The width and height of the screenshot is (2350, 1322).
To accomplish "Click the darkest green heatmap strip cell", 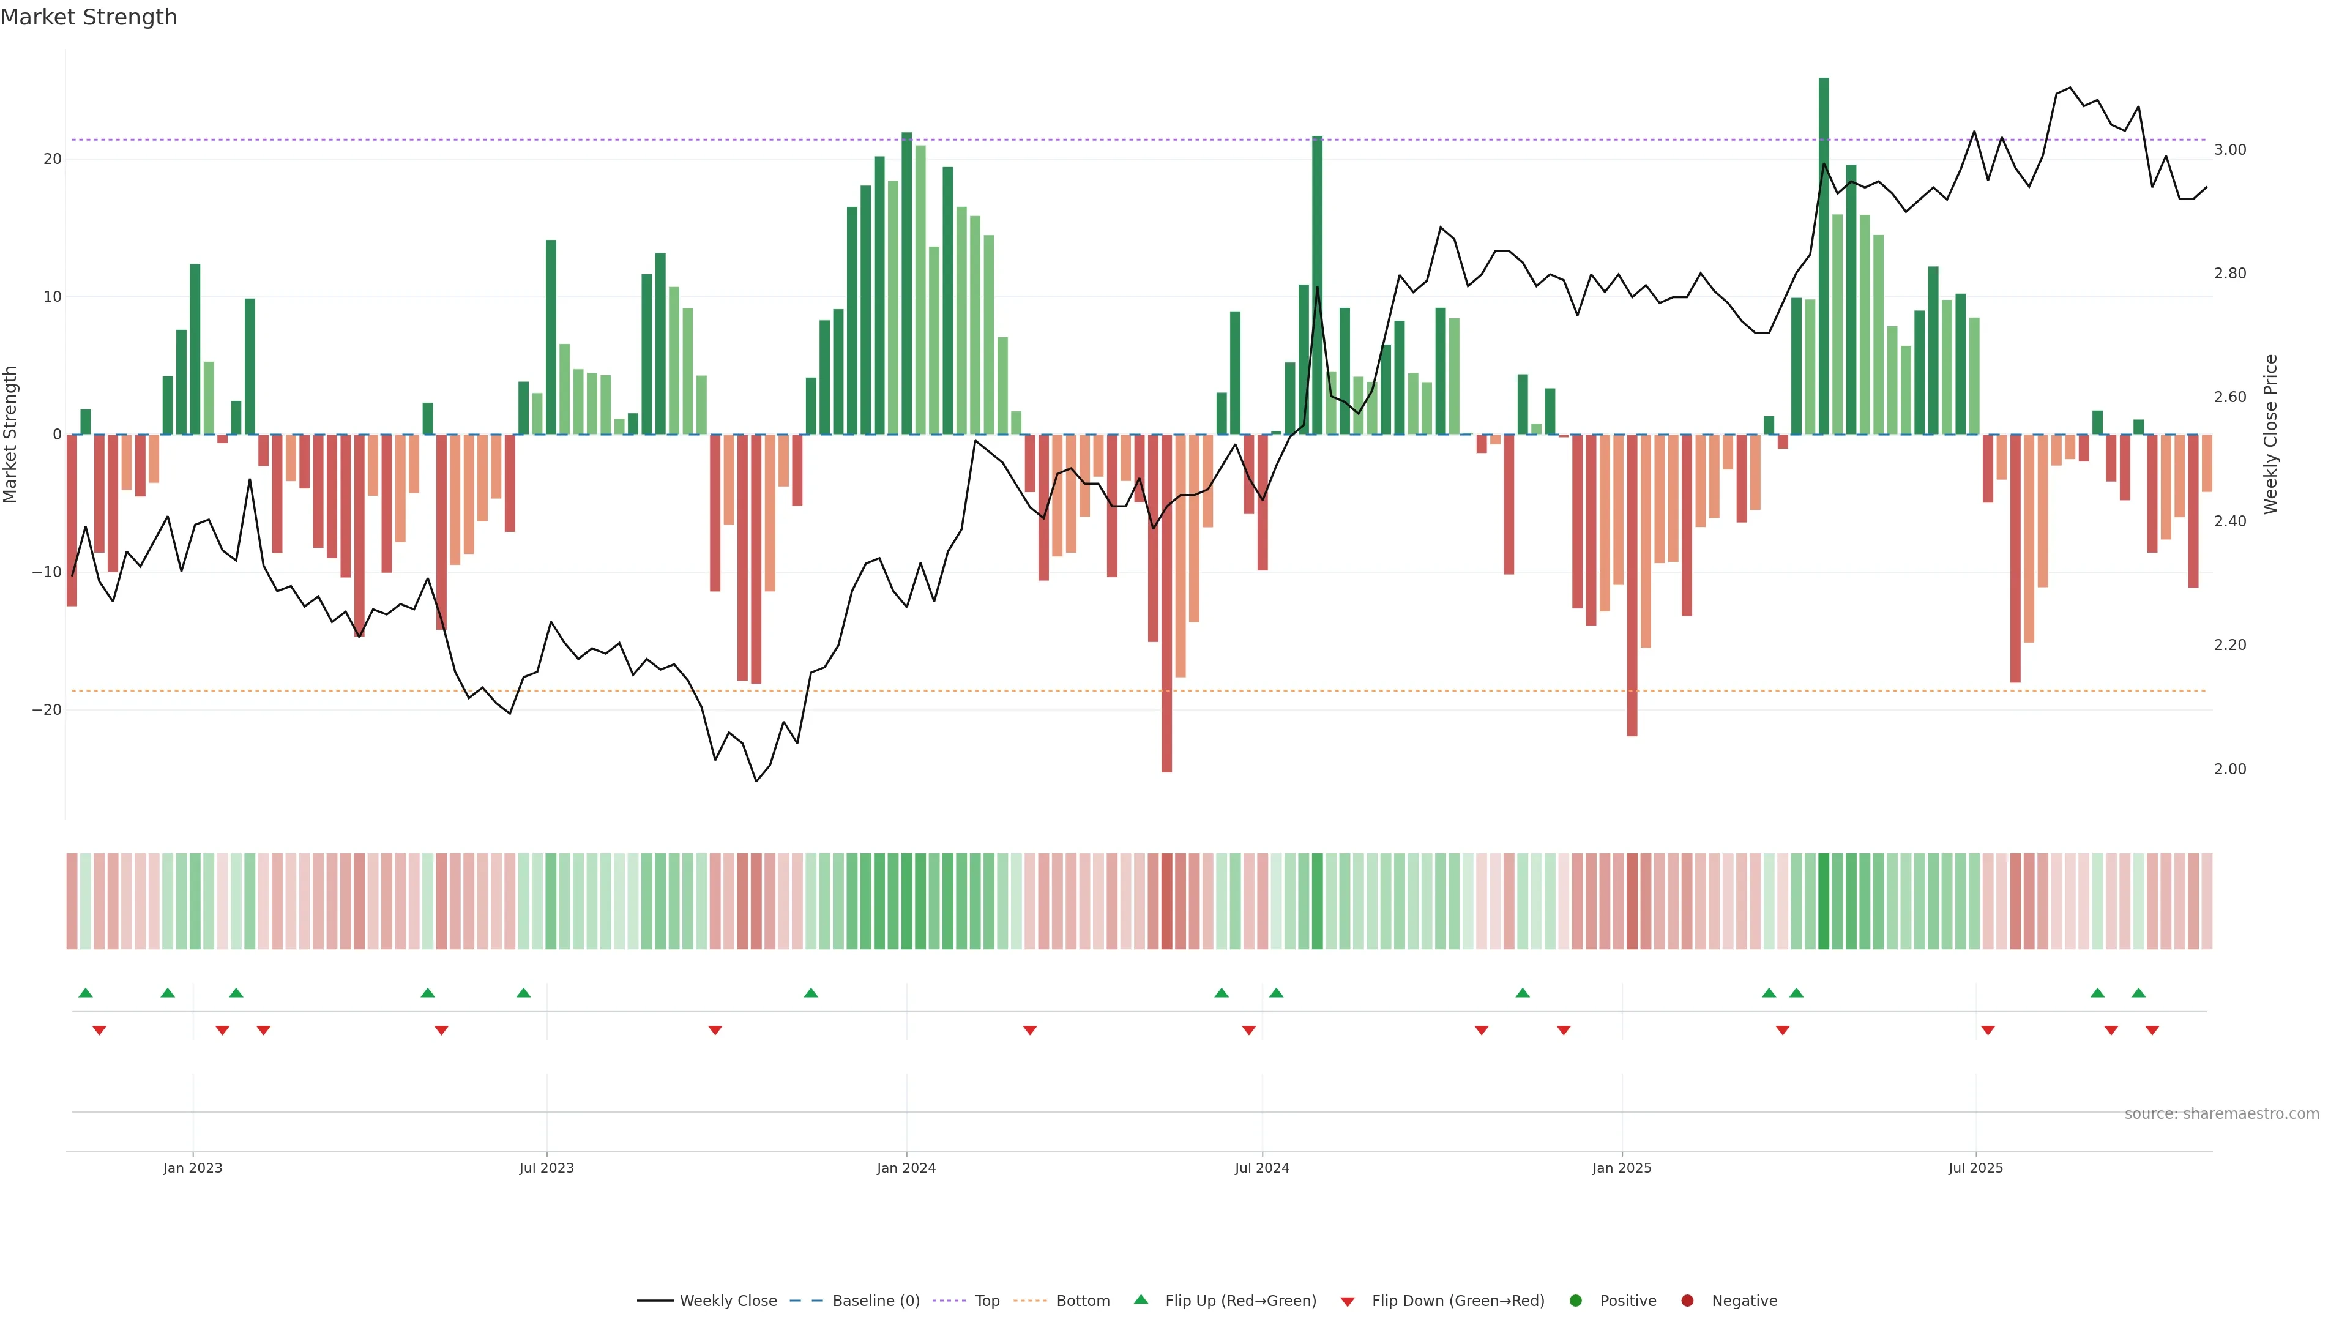I will tap(1824, 902).
